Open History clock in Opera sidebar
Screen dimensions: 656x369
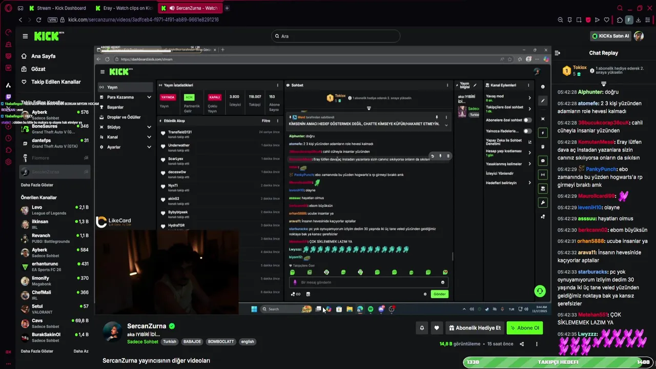(x=8, y=138)
